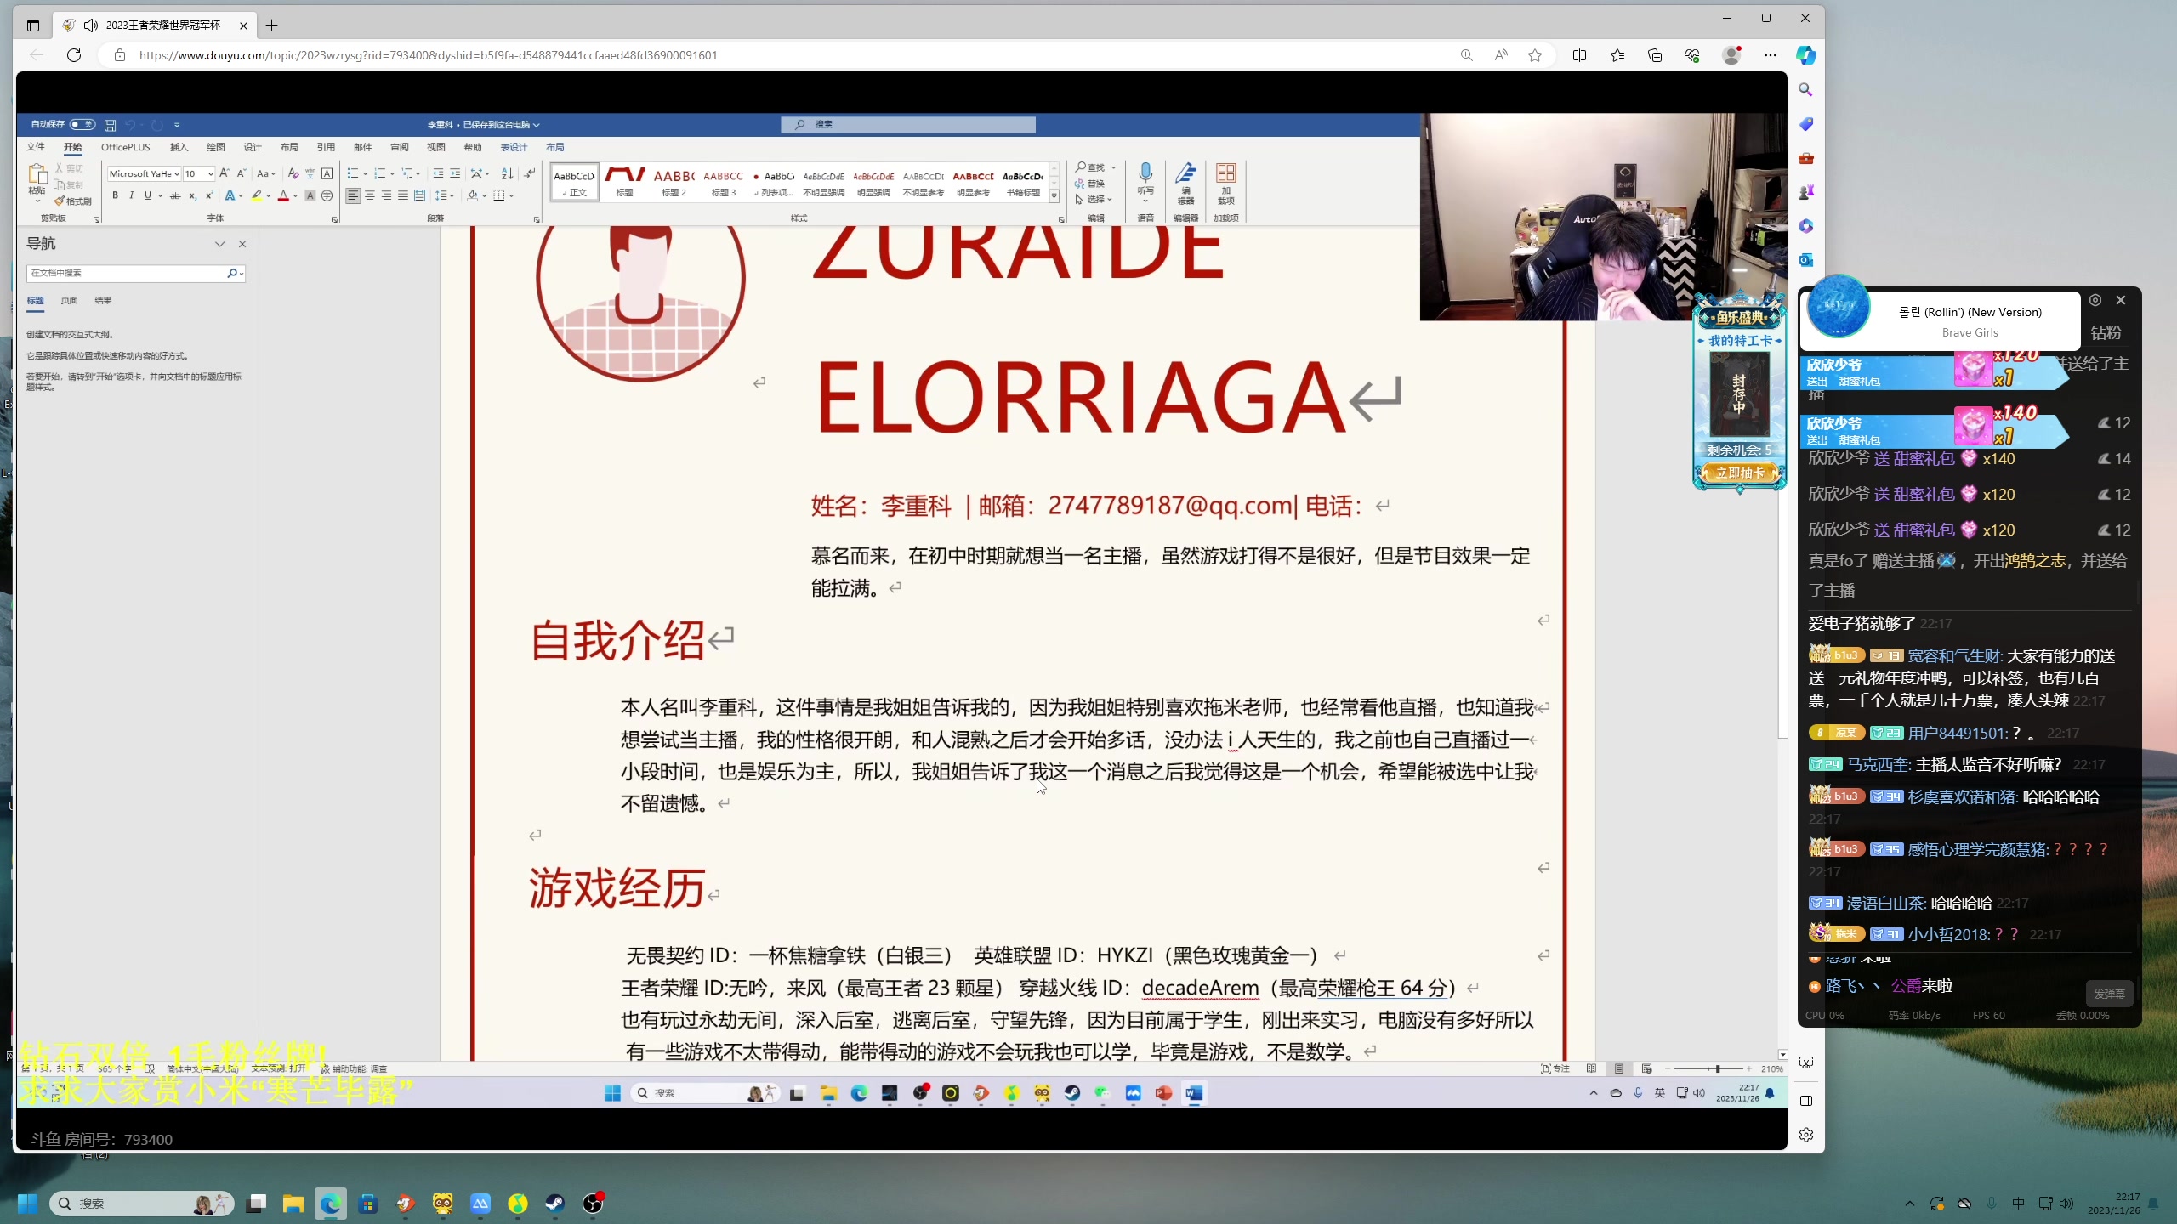Apply Bold formatting in the ribbon
Image resolution: width=2177 pixels, height=1224 pixels.
coord(115,195)
